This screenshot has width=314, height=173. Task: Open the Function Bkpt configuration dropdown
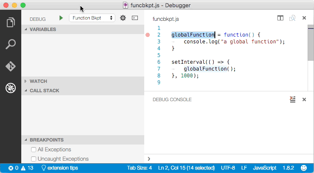pos(92,18)
